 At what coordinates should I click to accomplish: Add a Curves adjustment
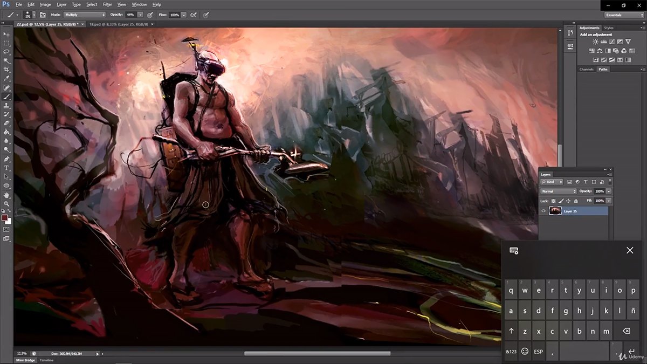612,42
